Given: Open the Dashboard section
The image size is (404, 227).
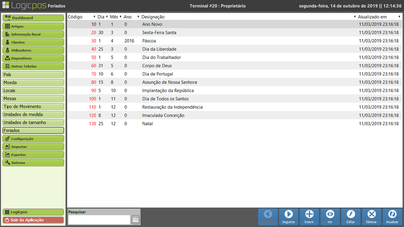Looking at the screenshot, I should [x=33, y=18].
